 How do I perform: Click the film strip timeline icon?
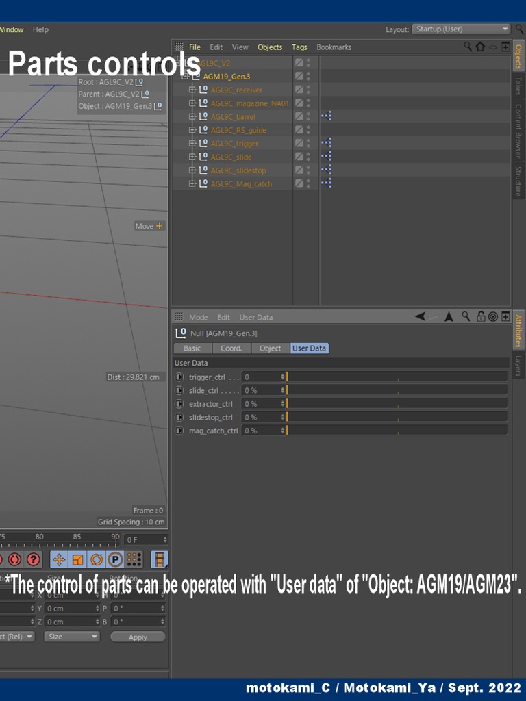tap(160, 559)
